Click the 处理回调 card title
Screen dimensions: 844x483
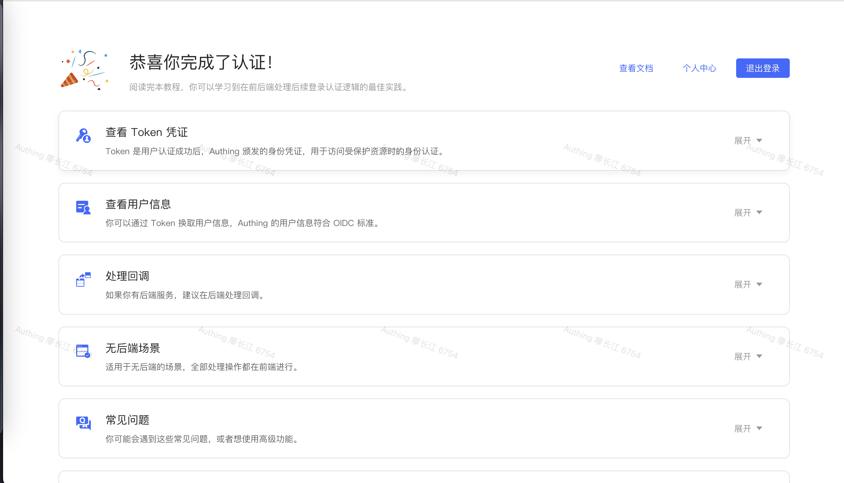click(127, 276)
